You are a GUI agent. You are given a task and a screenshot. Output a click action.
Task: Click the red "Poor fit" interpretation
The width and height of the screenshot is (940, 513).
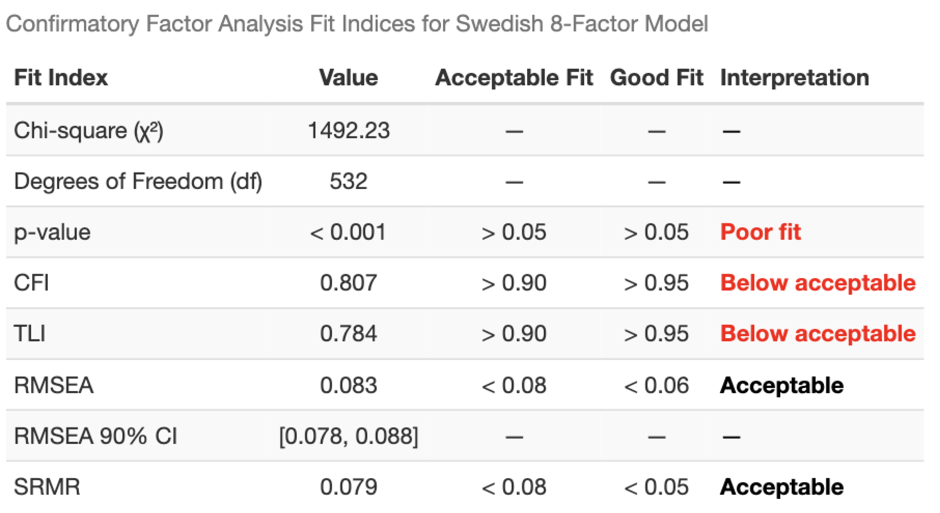pos(760,232)
